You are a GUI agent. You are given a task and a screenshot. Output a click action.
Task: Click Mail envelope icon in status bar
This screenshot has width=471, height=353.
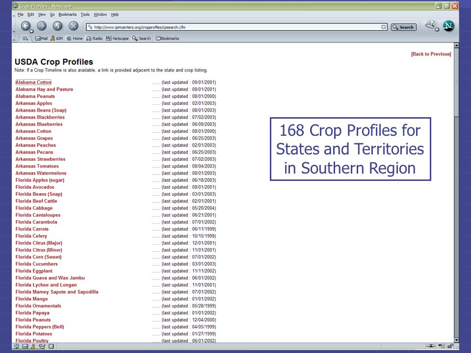pyautogui.click(x=25, y=346)
